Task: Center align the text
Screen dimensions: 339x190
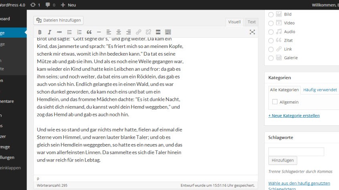Action: [x=118, y=32]
